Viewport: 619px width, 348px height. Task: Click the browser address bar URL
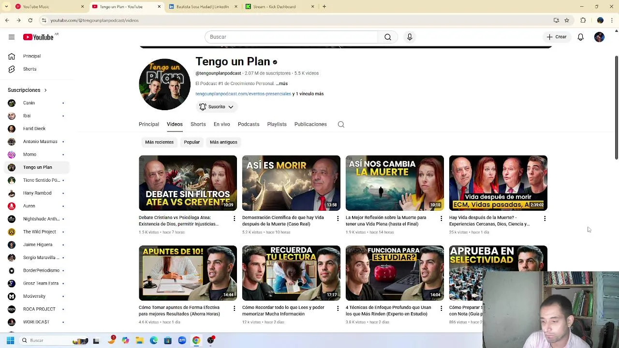94,20
